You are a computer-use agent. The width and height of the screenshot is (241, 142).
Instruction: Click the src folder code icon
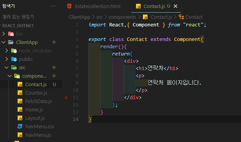pyautogui.click(x=14, y=67)
